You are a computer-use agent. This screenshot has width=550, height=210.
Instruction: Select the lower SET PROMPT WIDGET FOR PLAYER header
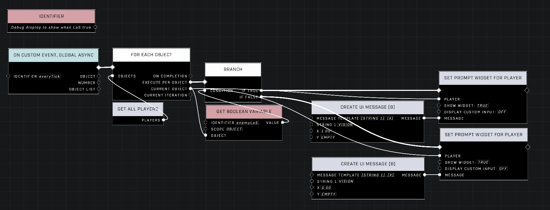click(x=484, y=135)
